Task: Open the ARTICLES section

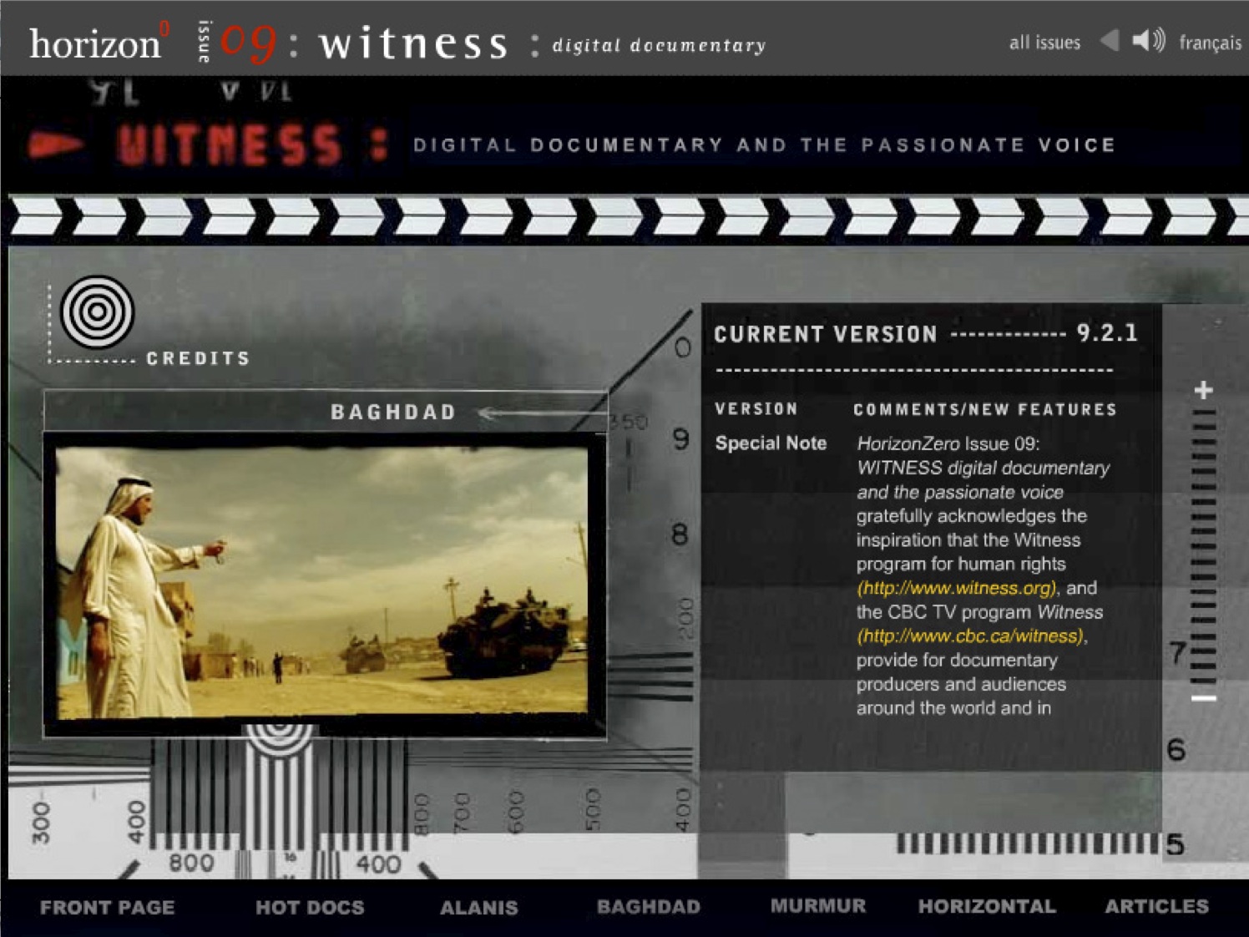Action: point(1156,905)
